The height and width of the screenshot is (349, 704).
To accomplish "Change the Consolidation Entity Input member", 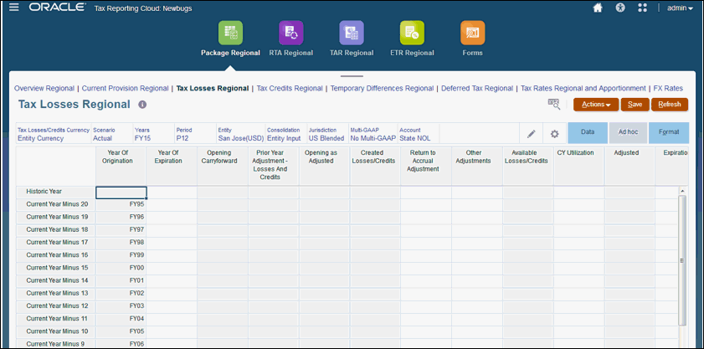I will tap(286, 134).
